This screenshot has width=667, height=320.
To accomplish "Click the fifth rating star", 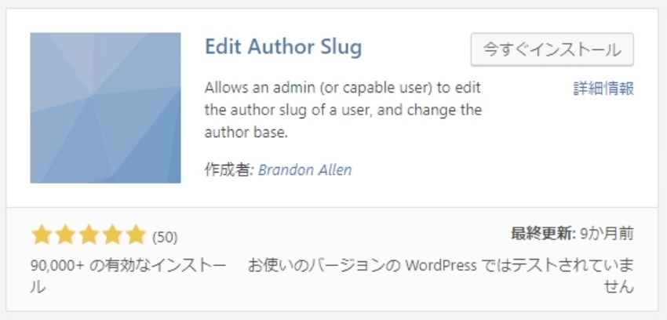I will click(136, 235).
